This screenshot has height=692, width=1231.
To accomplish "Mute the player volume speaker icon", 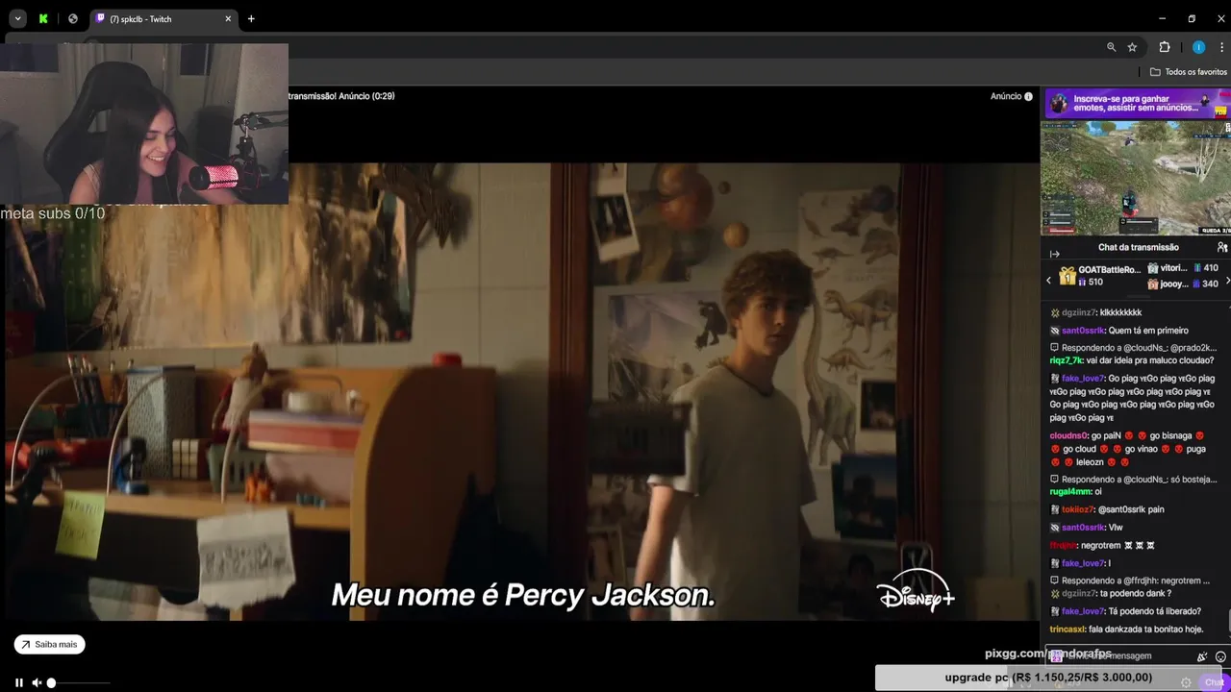I will point(37,682).
